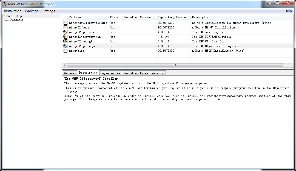Screen dimensions: 296x171
Task: Click repository version 2013072300 for msys-base
Action: pyautogui.click(x=166, y=51)
